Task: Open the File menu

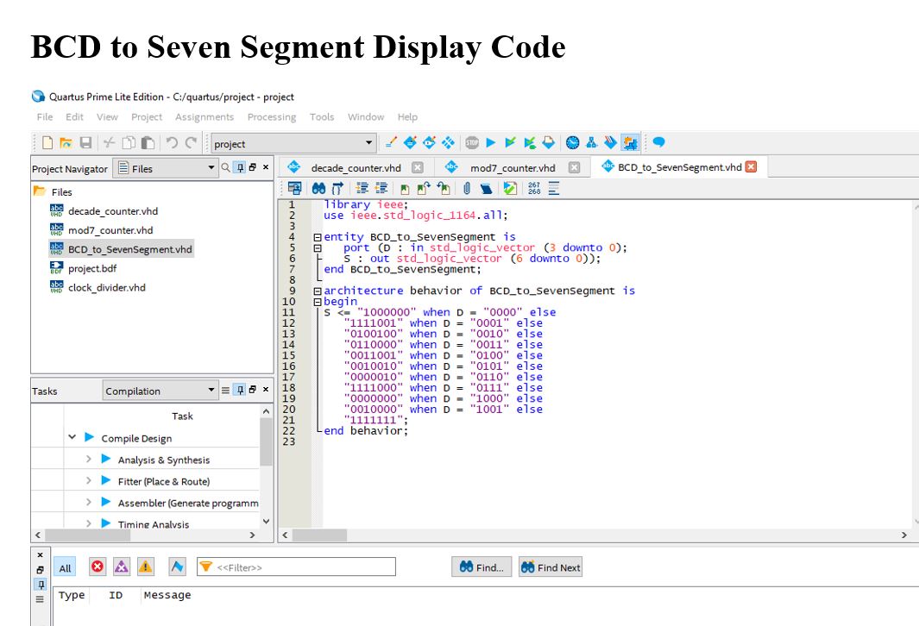Action: point(45,117)
